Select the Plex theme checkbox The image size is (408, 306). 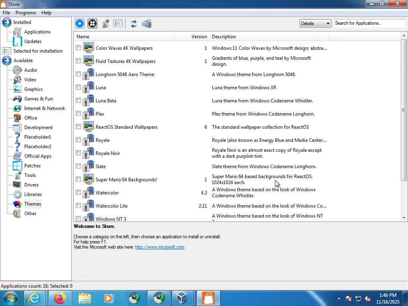[78, 113]
